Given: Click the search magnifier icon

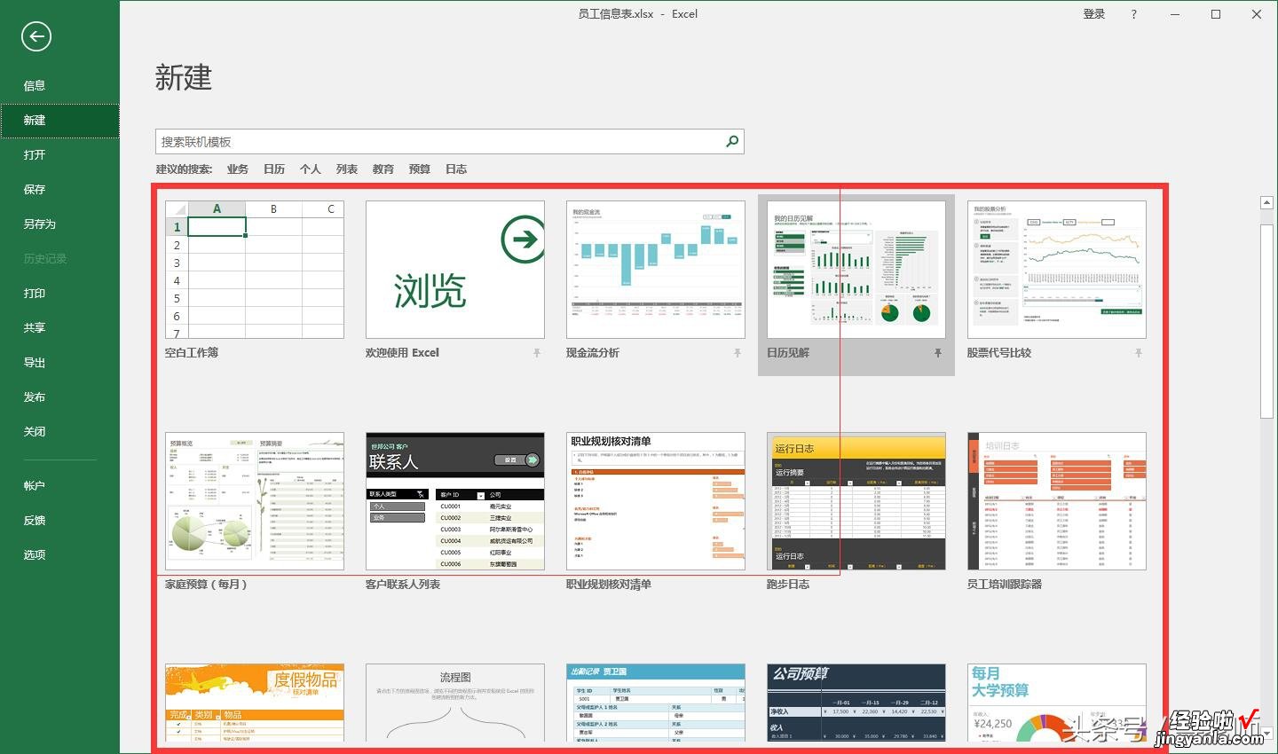Looking at the screenshot, I should (x=732, y=141).
